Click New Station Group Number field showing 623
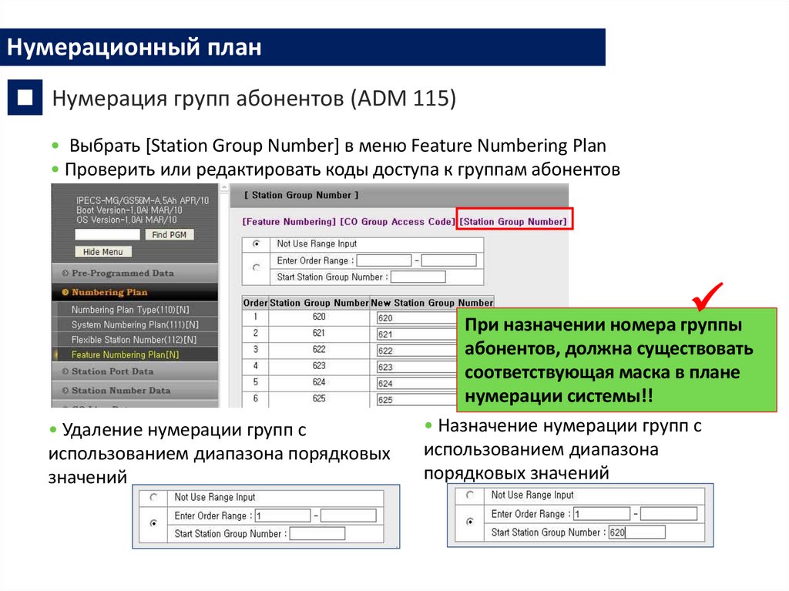789x591 pixels. (417, 368)
